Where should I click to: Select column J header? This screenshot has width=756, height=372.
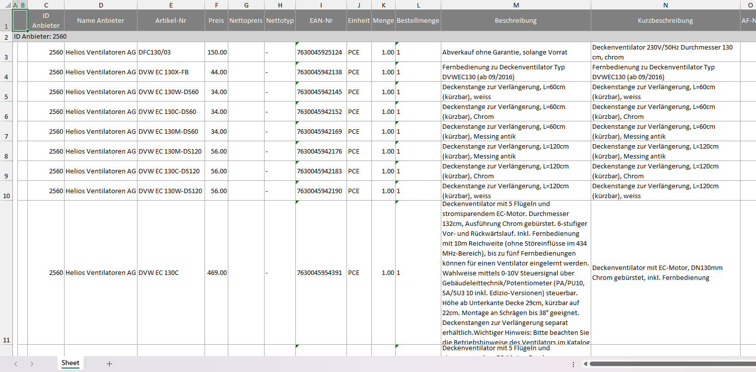click(x=359, y=5)
